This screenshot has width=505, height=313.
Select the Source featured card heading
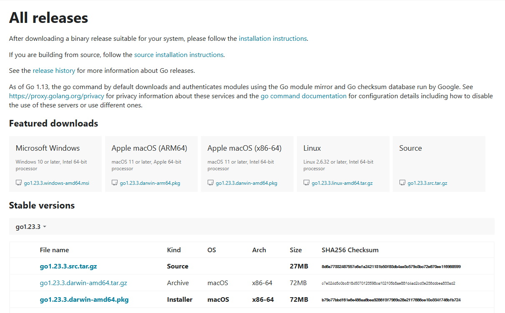point(410,148)
